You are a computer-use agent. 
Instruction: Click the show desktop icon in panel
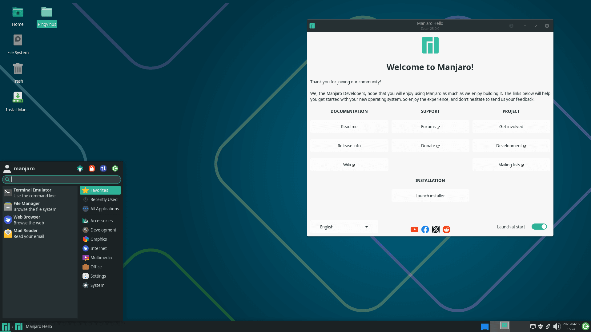(x=485, y=326)
